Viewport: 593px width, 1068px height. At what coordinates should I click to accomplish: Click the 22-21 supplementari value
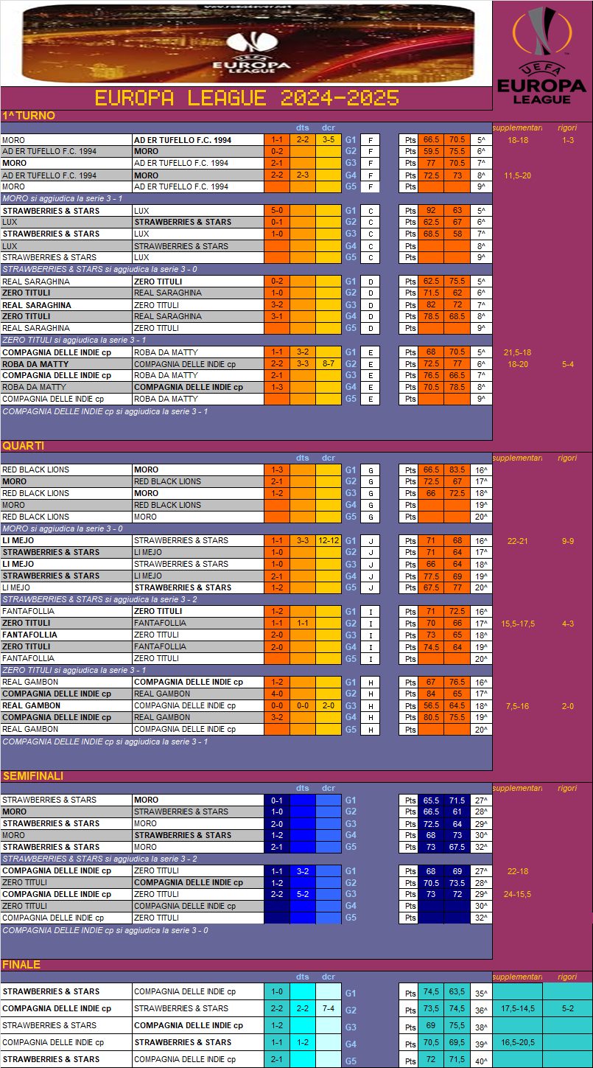(x=518, y=541)
